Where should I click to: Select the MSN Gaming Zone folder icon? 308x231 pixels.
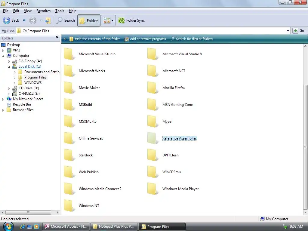(x=152, y=104)
